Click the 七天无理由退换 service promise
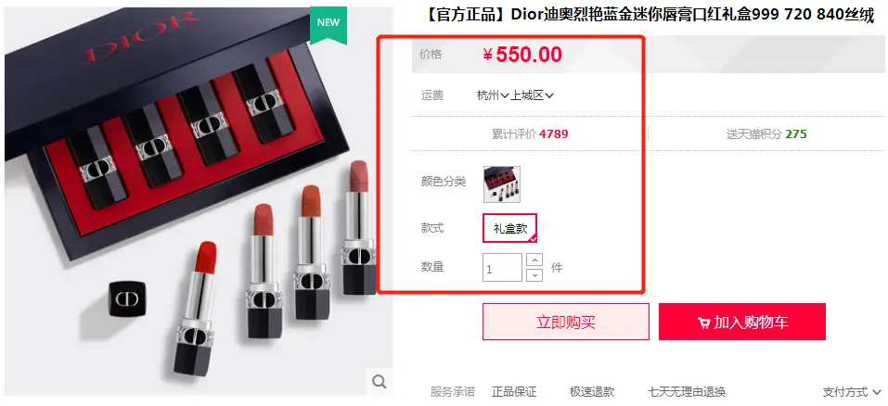The width and height of the screenshot is (888, 406). pyautogui.click(x=687, y=392)
